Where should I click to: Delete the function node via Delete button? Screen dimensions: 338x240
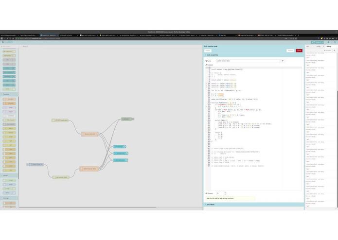[x=208, y=51]
